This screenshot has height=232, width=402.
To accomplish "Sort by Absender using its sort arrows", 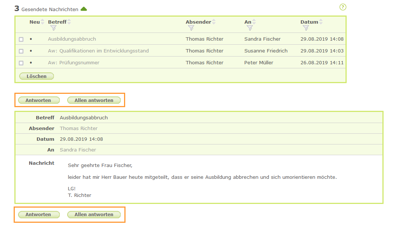I will coord(213,22).
